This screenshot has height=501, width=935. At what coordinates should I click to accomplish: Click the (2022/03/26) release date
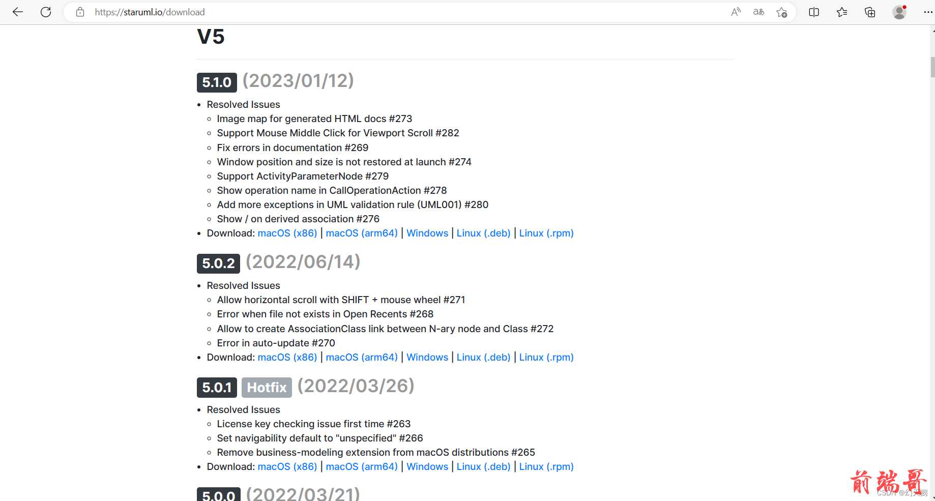point(356,386)
